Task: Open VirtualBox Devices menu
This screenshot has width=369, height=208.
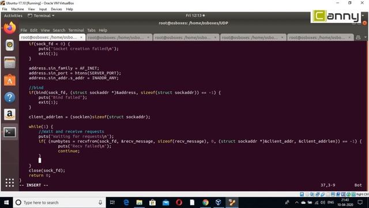Action: (57, 9)
